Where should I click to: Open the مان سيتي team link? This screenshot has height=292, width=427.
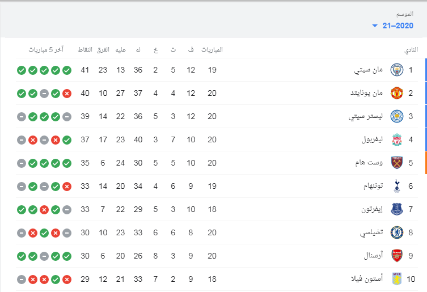click(368, 70)
